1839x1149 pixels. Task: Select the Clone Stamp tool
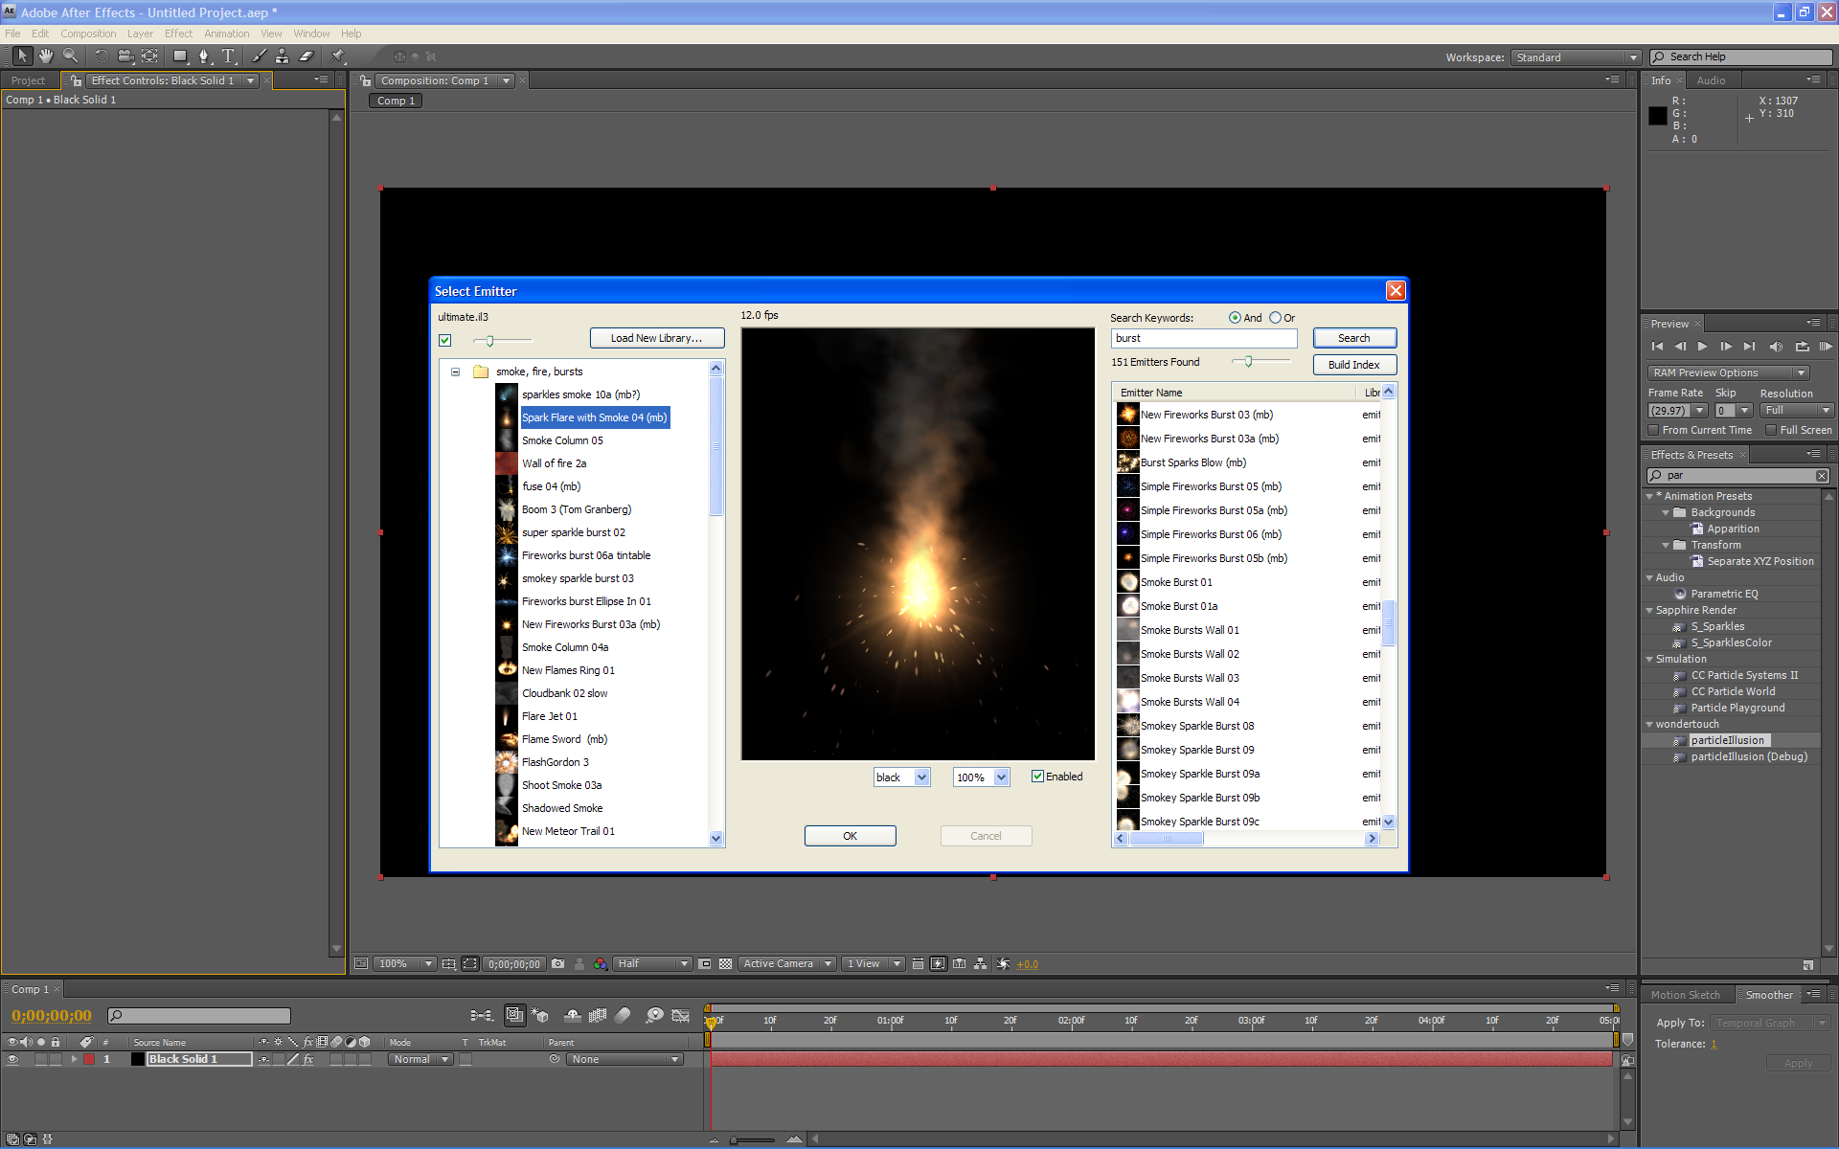(x=282, y=56)
